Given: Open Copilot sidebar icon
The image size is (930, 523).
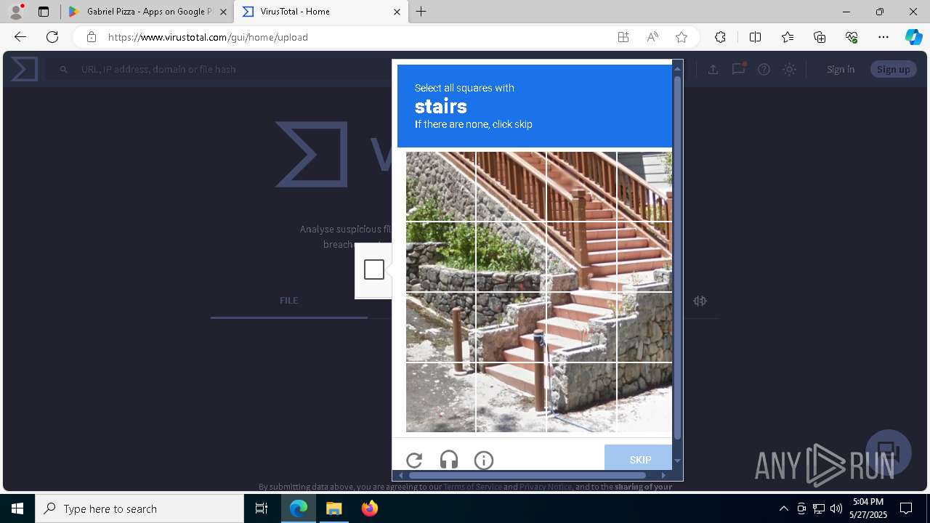Looking at the screenshot, I should tap(914, 37).
